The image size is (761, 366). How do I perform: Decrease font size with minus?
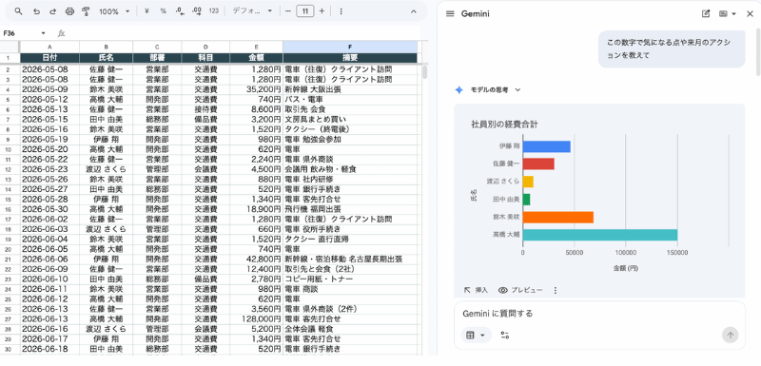288,11
